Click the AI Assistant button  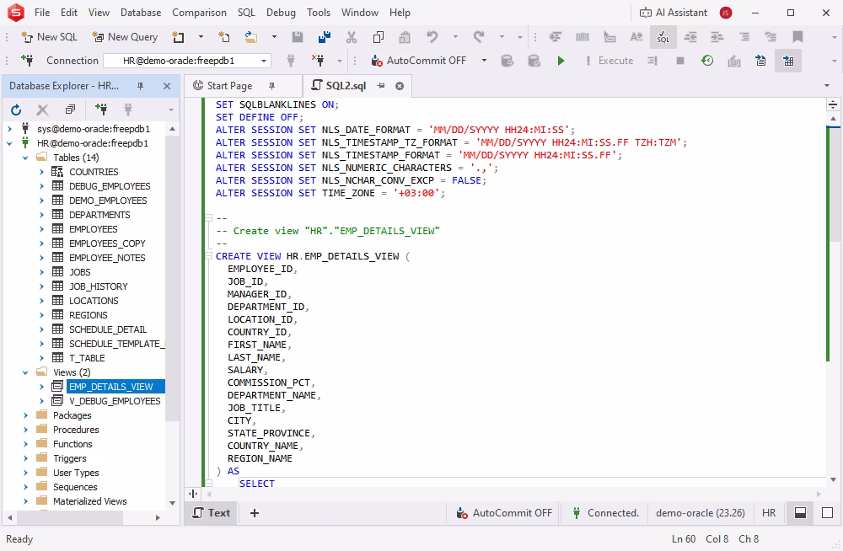pos(673,13)
